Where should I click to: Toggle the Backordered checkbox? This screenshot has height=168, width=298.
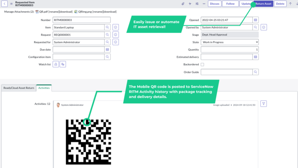(x=203, y=64)
